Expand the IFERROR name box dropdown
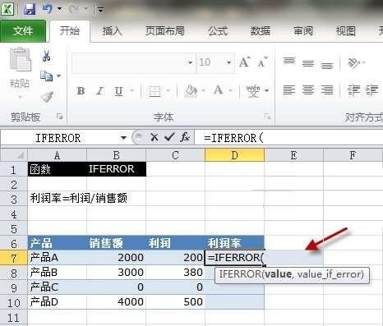This screenshot has height=326, width=383. pyautogui.click(x=123, y=137)
